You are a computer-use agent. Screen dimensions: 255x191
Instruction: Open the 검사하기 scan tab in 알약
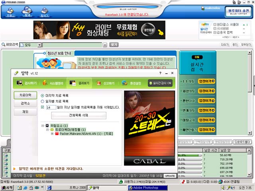[x=27, y=83]
